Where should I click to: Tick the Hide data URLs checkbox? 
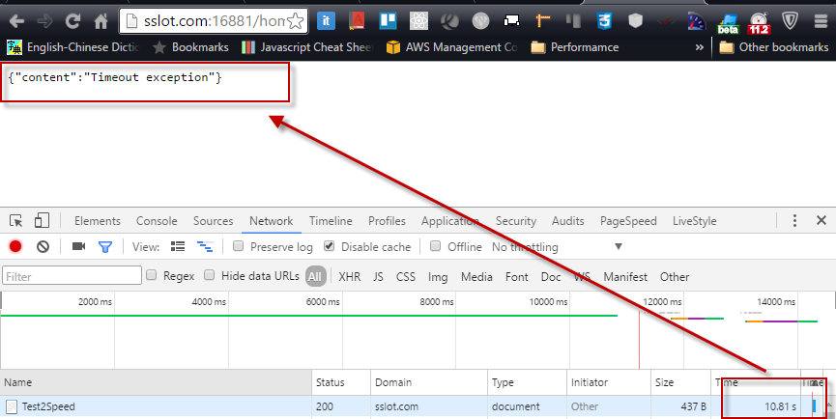210,276
